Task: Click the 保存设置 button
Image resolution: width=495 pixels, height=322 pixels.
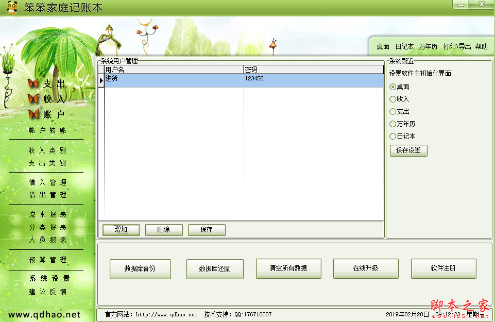Action: click(x=408, y=150)
